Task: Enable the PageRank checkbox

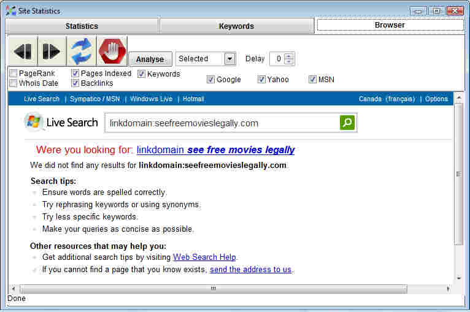Action: (13, 74)
